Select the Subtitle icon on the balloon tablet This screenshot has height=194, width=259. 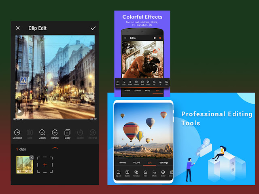point(127,173)
